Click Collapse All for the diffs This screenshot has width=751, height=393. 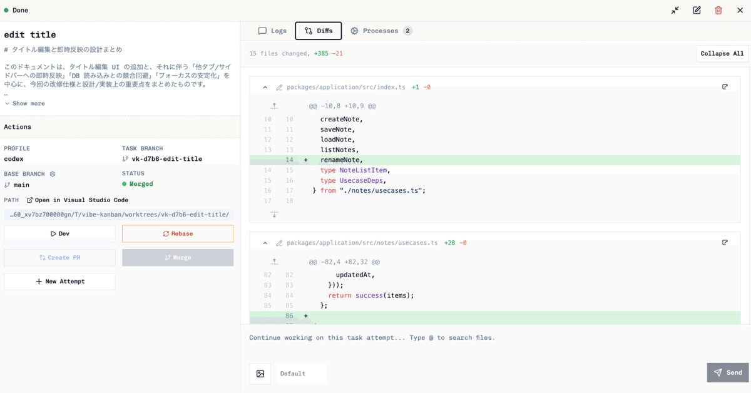tap(722, 53)
